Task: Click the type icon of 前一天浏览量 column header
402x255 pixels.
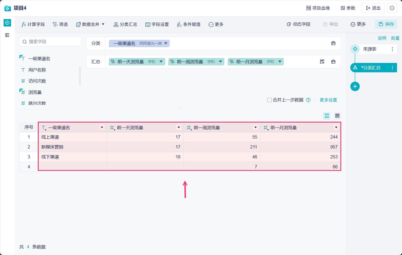Action: pos(112,127)
